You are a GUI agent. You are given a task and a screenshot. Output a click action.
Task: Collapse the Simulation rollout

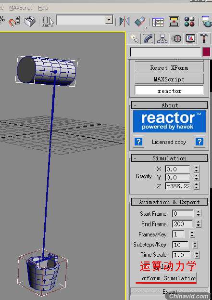pyautogui.click(x=169, y=158)
